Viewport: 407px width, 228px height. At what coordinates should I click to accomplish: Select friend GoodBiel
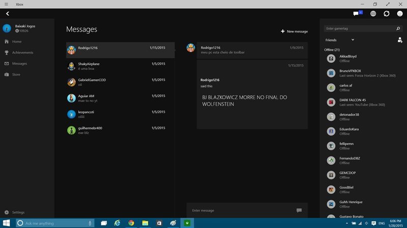pyautogui.click(x=363, y=189)
